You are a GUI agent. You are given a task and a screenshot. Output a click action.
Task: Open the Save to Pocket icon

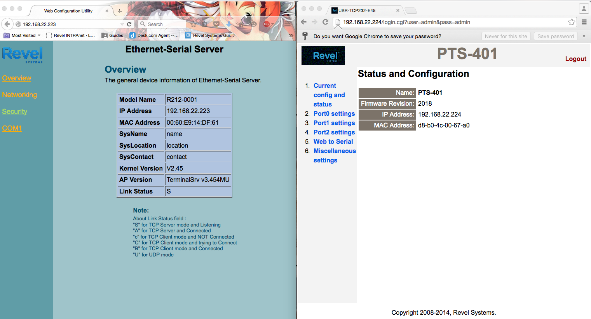tap(216, 24)
